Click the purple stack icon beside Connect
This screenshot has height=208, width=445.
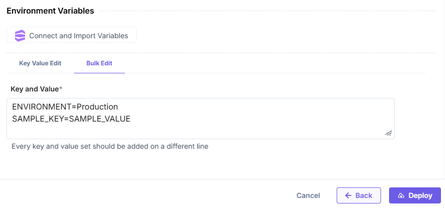(20, 35)
